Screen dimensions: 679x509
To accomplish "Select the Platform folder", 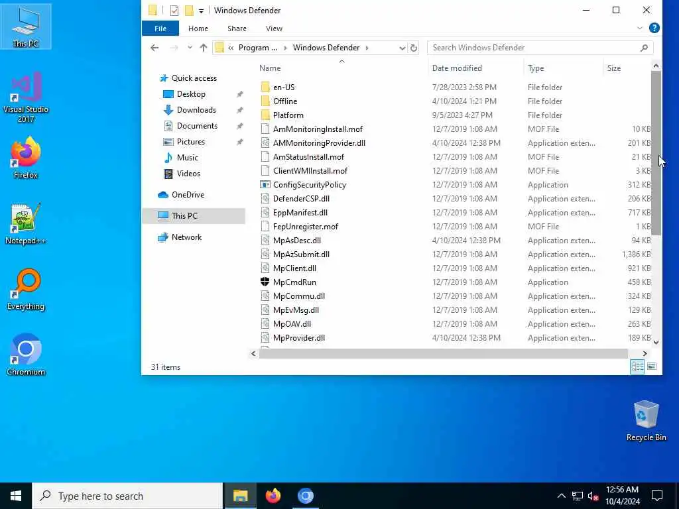I will 288,115.
